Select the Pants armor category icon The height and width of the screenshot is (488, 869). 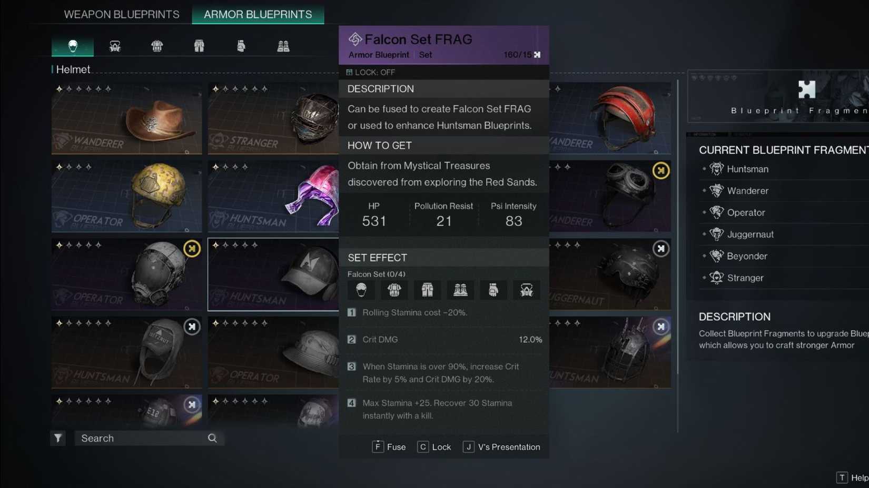pyautogui.click(x=199, y=46)
